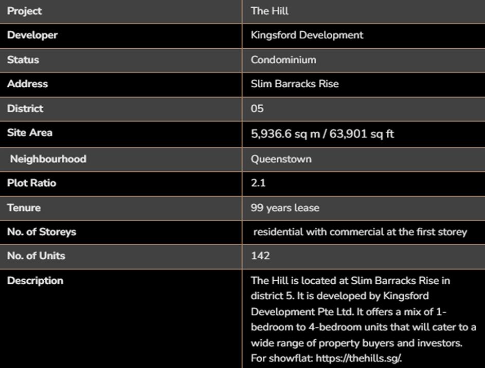
Task: Click the No. of Storeys label
Action: click(x=42, y=231)
